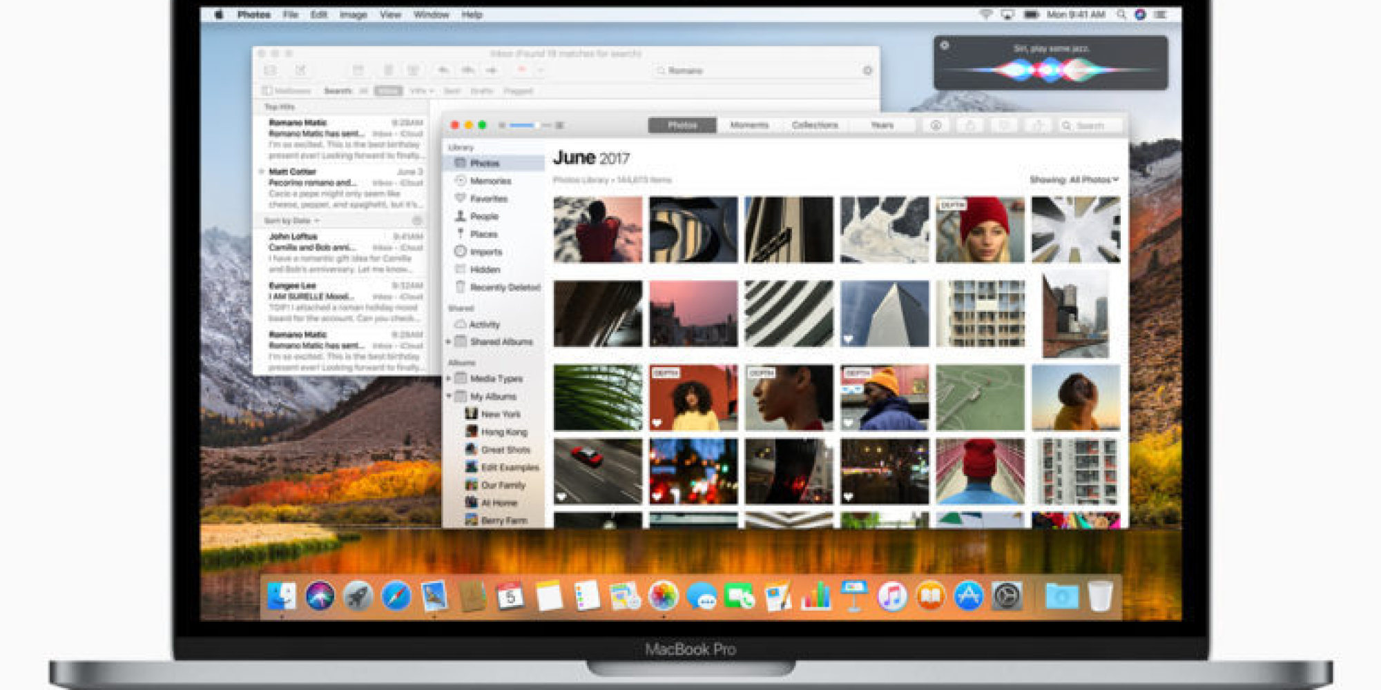Select Drafts search scope in Mail

(481, 91)
